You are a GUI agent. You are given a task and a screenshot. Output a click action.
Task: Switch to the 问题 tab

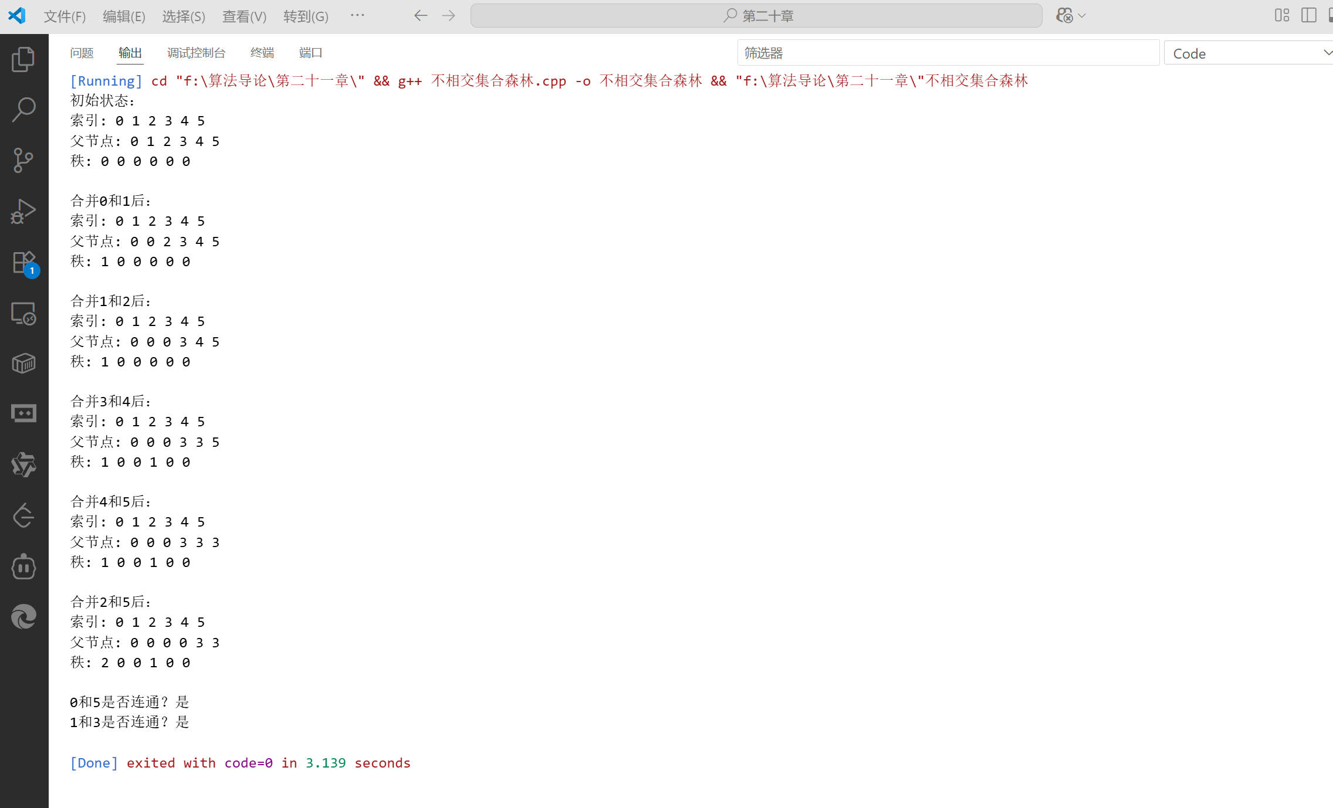point(82,53)
